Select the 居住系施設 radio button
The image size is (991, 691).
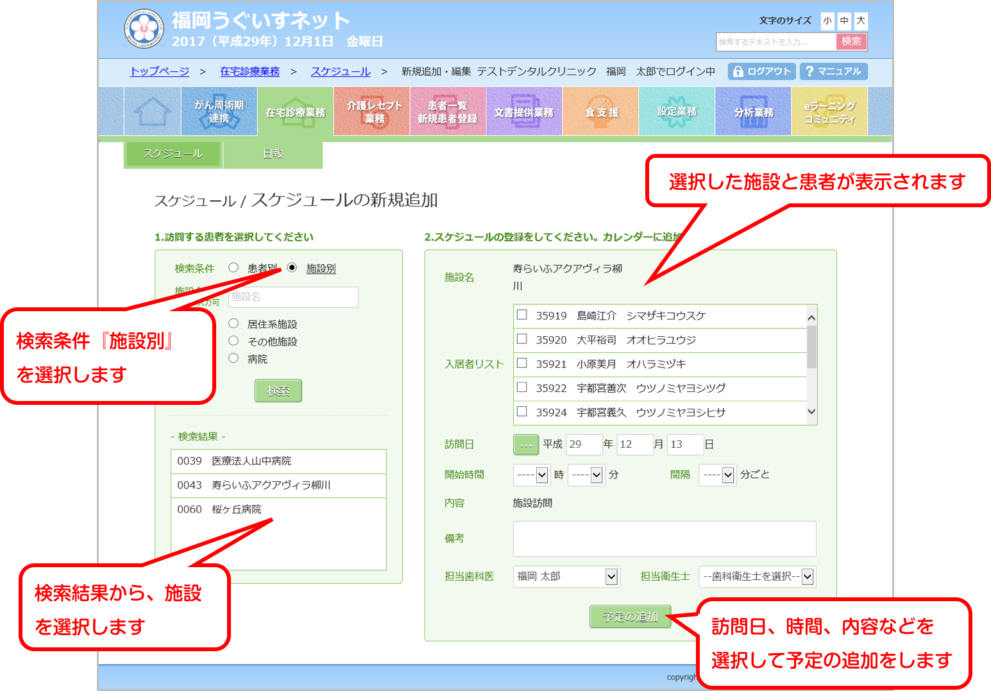point(233,323)
